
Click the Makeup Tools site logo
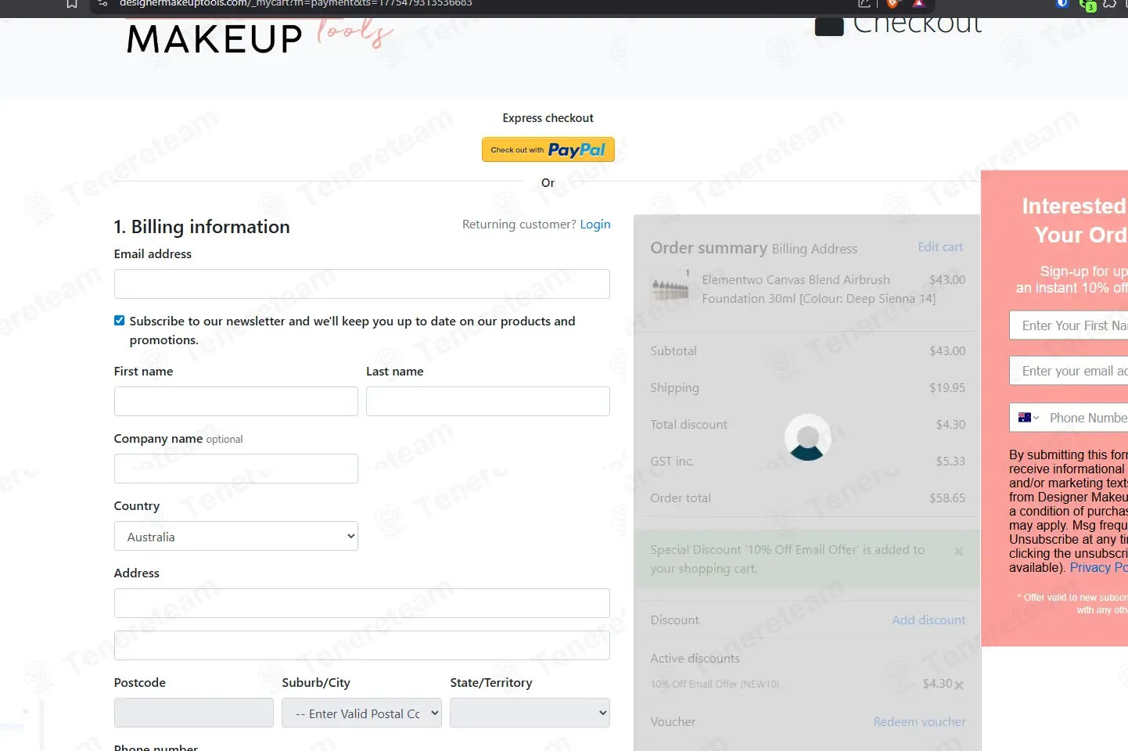258,37
